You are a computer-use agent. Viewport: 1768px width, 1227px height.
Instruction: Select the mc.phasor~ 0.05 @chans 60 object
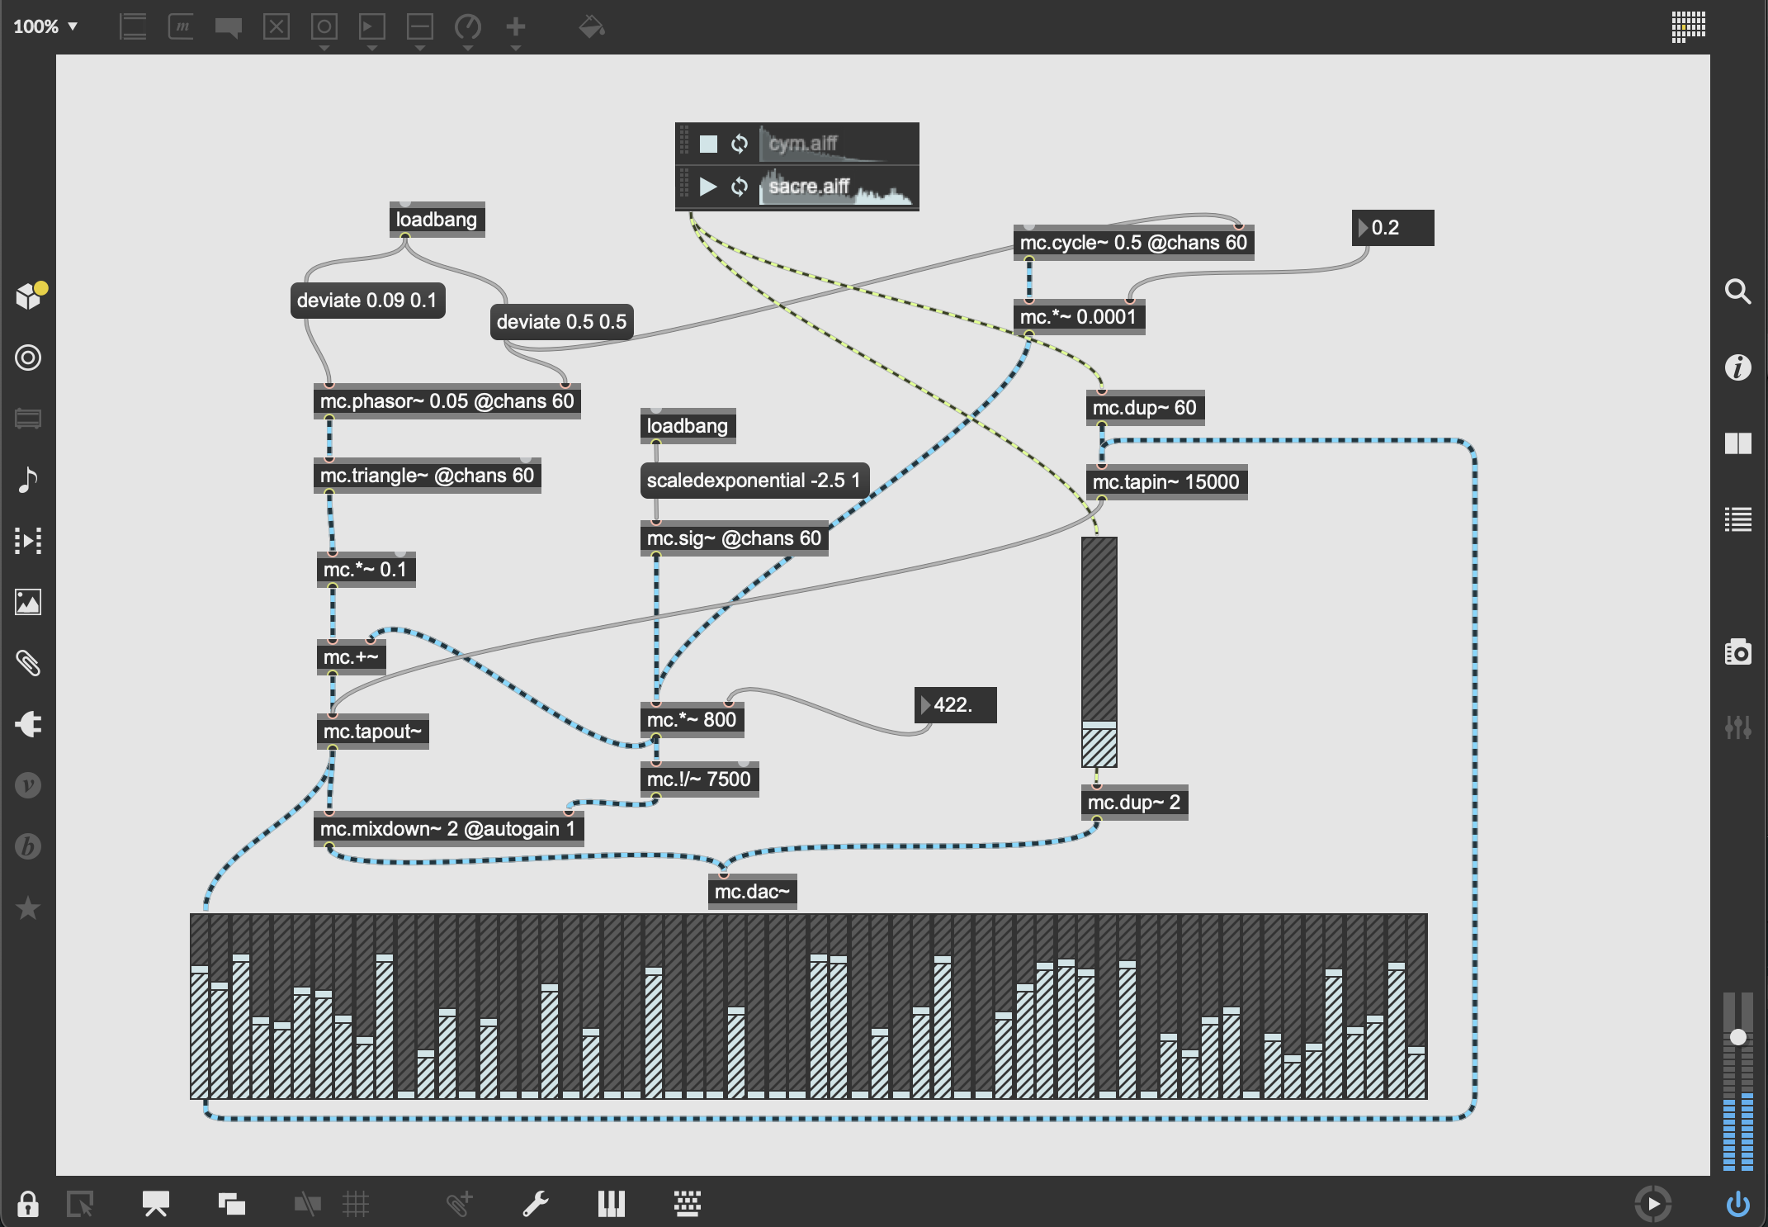[x=447, y=401]
